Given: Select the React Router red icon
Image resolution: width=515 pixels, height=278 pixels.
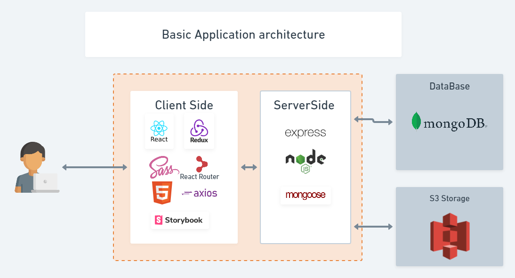Looking at the screenshot, I should (x=201, y=164).
